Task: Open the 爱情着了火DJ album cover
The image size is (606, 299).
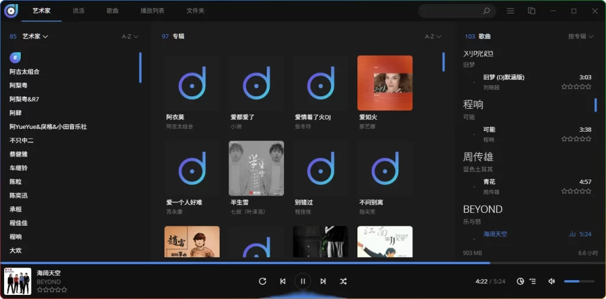Action: (x=321, y=83)
